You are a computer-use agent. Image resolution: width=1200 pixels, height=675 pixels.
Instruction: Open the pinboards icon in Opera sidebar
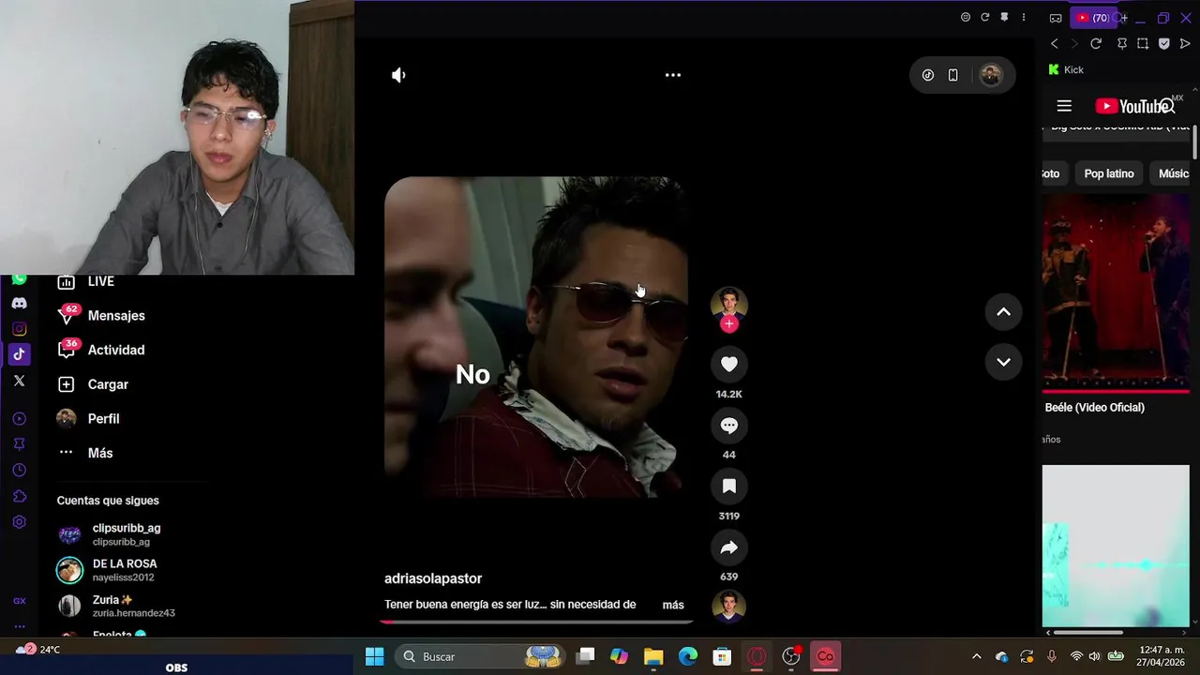tap(19, 444)
